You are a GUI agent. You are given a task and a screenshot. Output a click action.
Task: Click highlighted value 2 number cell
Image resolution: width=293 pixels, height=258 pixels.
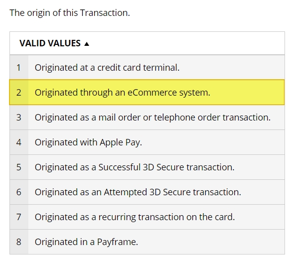pyautogui.click(x=19, y=92)
